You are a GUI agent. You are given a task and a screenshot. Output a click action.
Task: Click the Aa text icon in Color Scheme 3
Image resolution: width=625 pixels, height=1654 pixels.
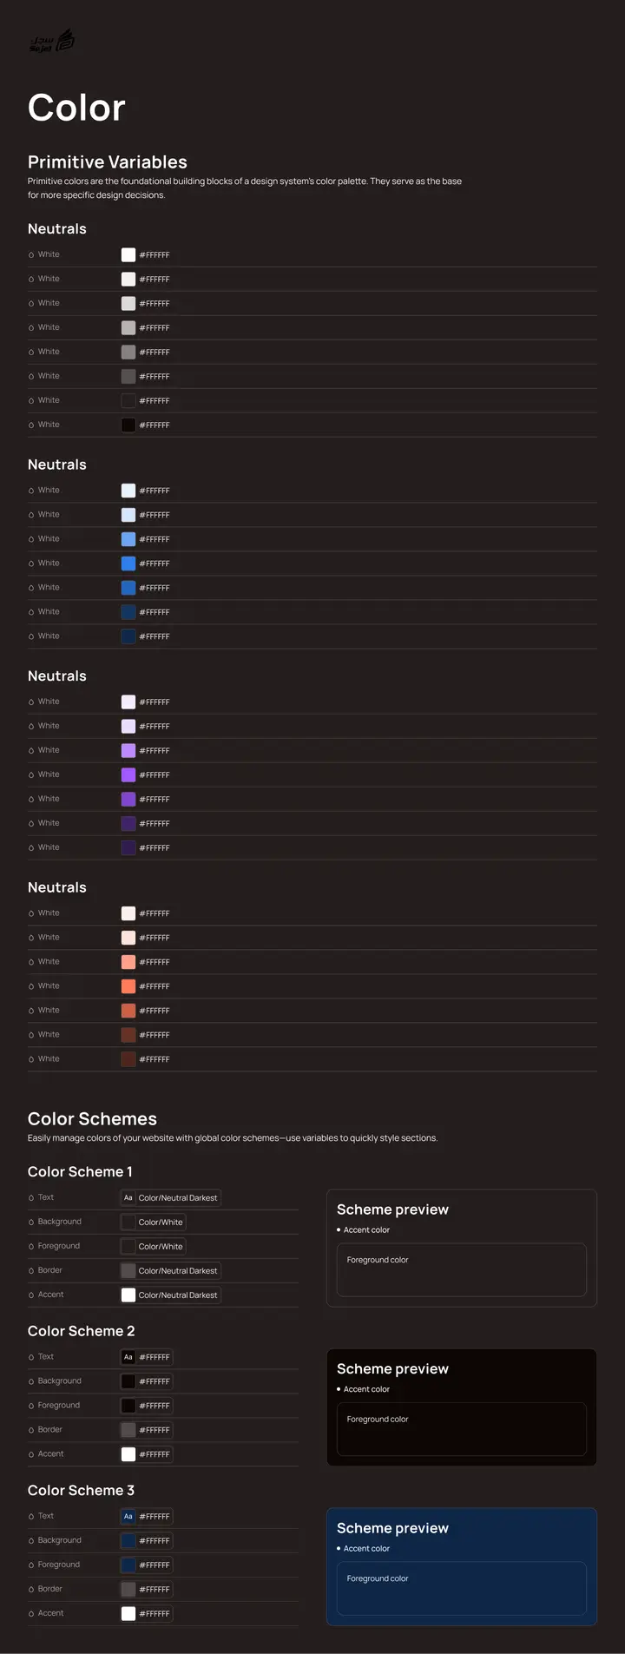128,1517
